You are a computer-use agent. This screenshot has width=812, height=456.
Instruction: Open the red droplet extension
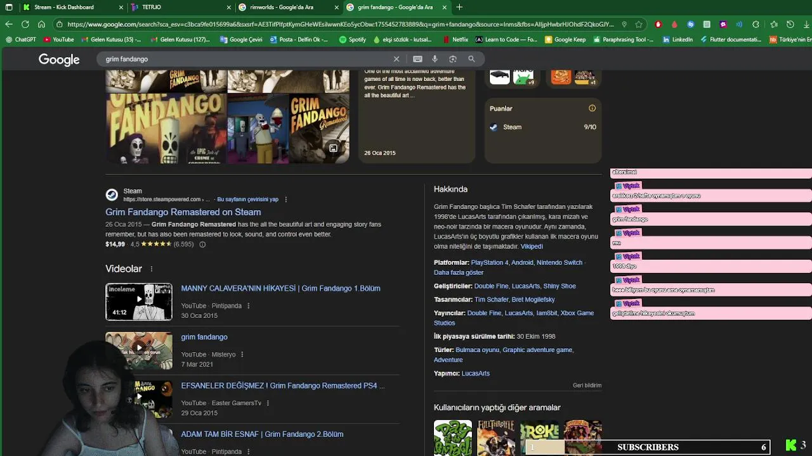click(x=674, y=24)
